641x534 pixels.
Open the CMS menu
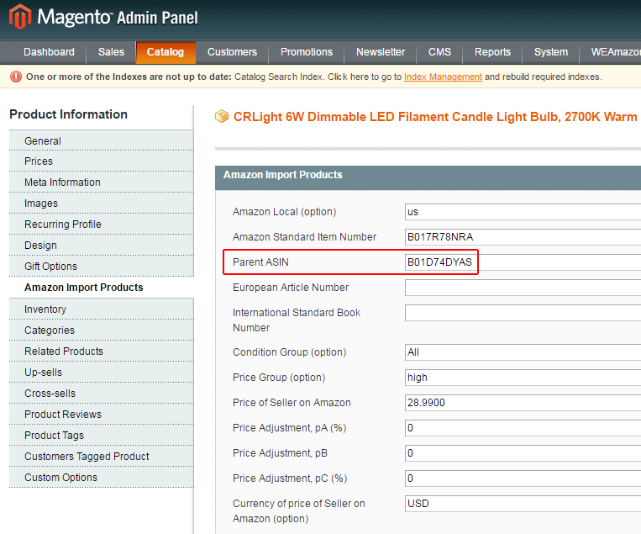point(439,52)
